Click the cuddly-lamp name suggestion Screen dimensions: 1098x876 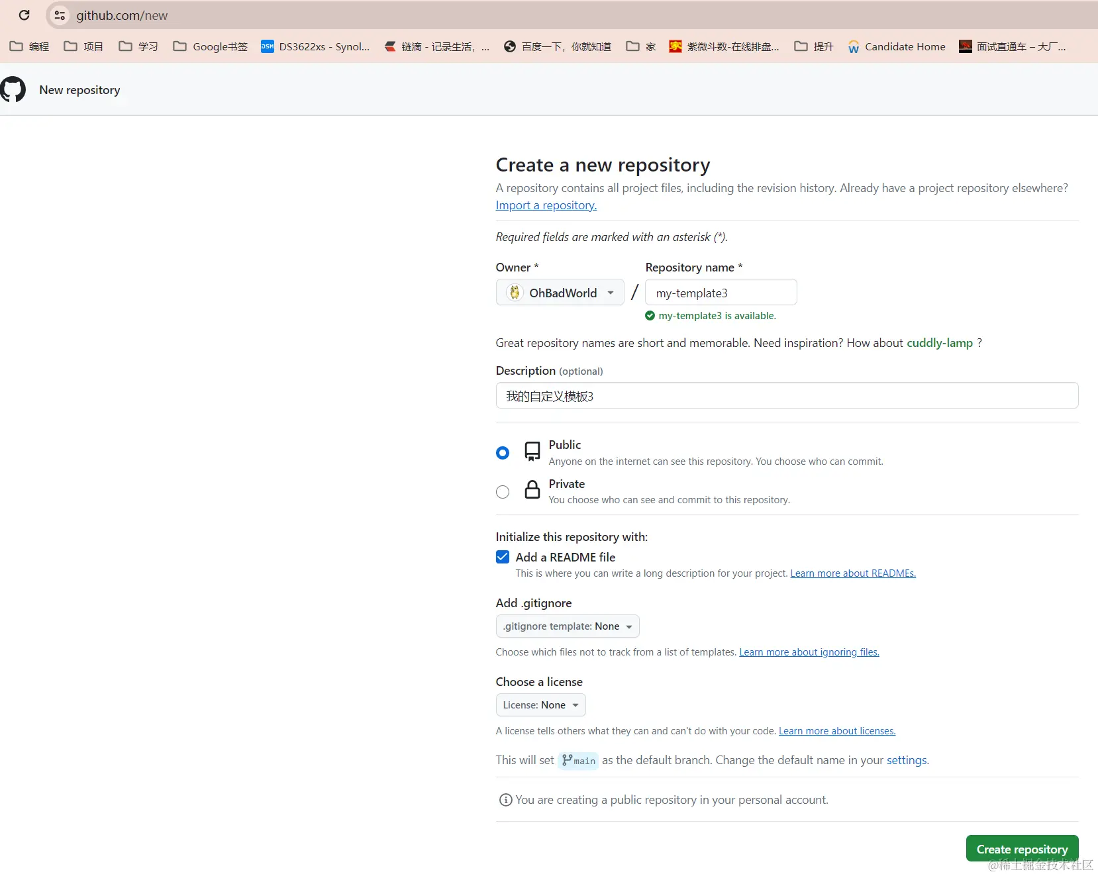[x=940, y=343]
